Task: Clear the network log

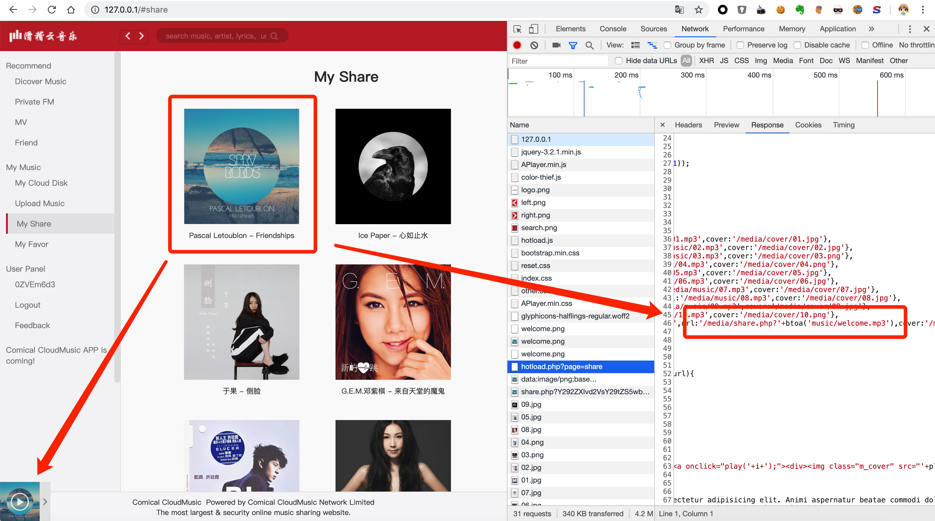Action: [534, 45]
